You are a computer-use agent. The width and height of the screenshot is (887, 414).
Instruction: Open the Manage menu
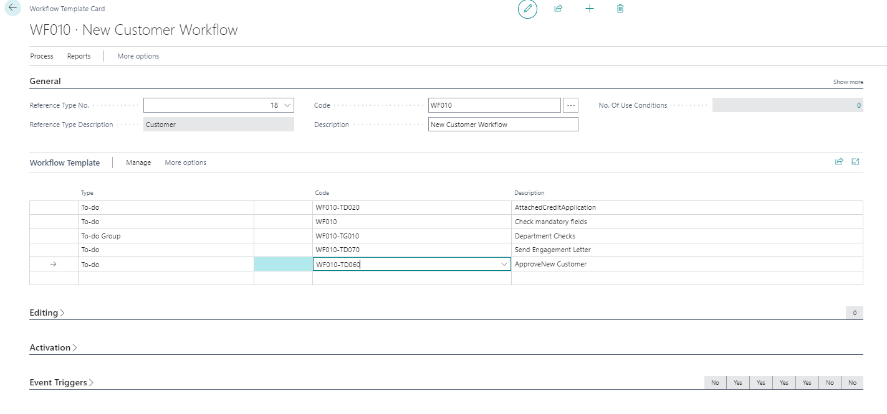click(x=138, y=162)
